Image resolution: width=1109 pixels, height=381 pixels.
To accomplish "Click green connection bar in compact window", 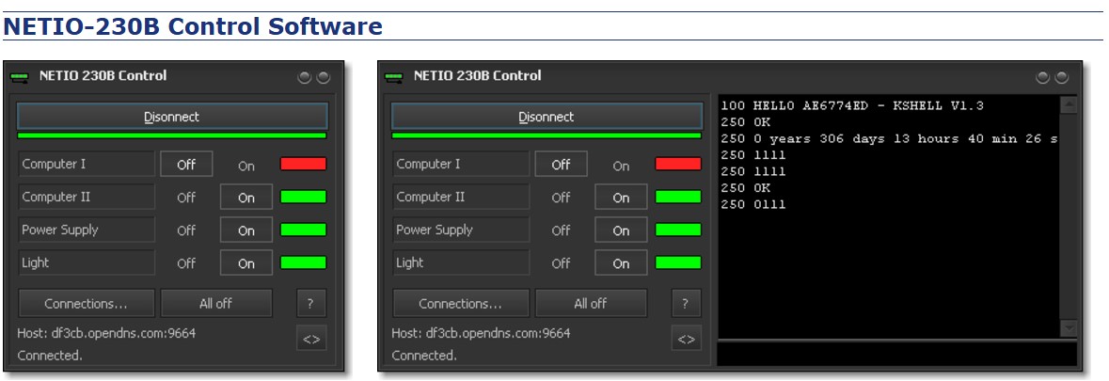I will (172, 135).
